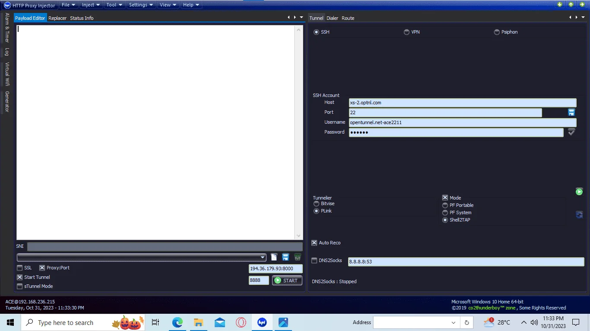Toggle the Proxy:Port checkbox
The height and width of the screenshot is (331, 590).
42,268
